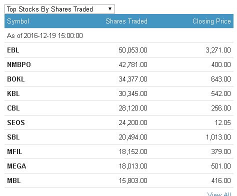
Task: Click the Shares Traded column header
Action: click(126, 21)
